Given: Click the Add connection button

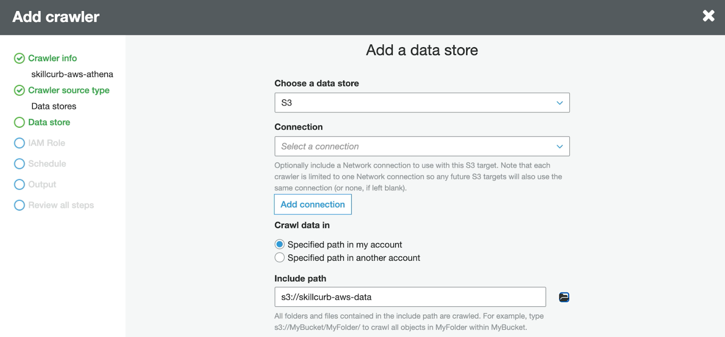Looking at the screenshot, I should (313, 204).
